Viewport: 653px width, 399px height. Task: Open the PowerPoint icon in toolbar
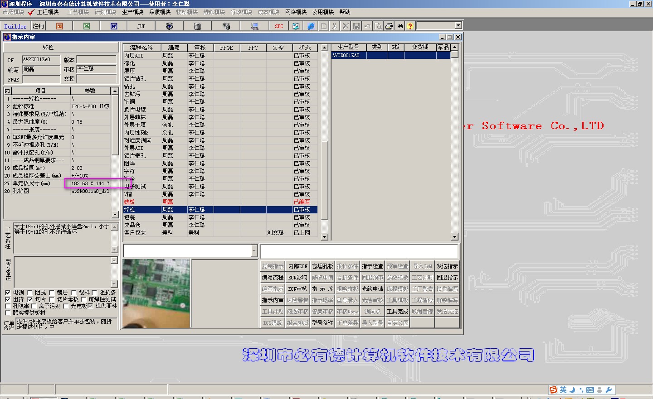59,26
